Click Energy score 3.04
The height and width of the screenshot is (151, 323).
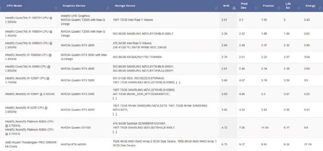[x=307, y=57]
